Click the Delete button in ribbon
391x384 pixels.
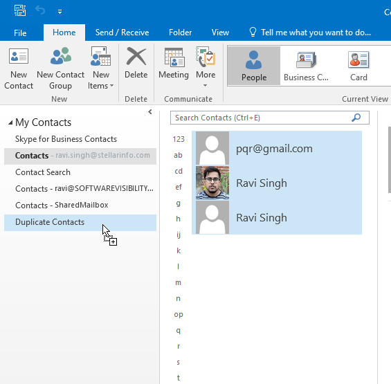136,63
